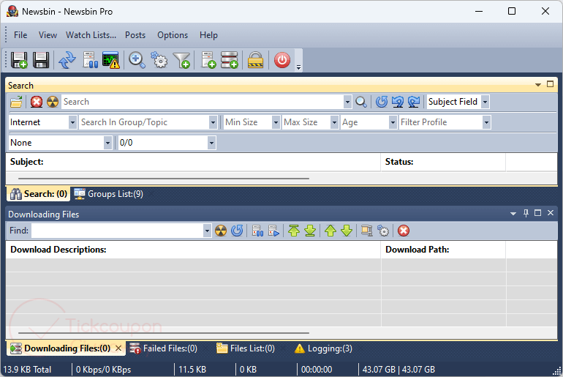563x377 pixels.
Task: Open the Age dropdown
Action: click(393, 122)
